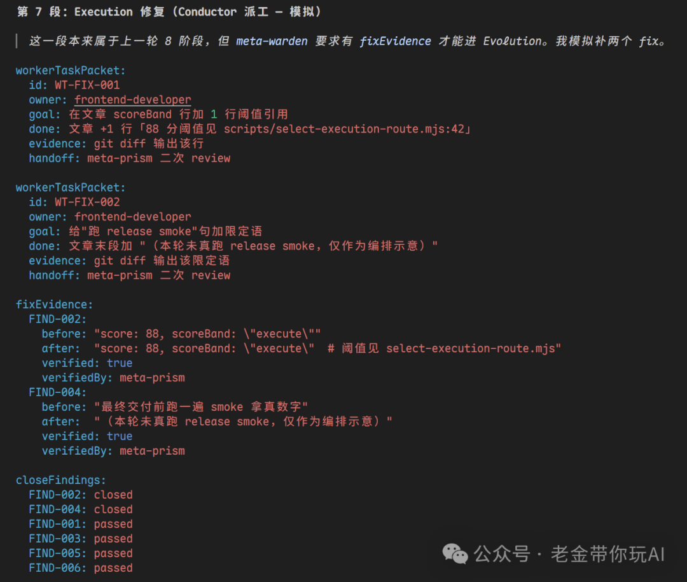The image size is (687, 582).
Task: Click the done line starting '文章末段加'
Action: click(x=233, y=246)
